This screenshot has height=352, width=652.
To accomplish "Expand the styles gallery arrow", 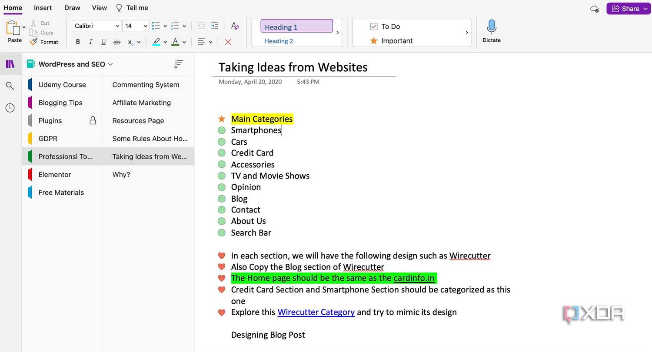I will (338, 33).
